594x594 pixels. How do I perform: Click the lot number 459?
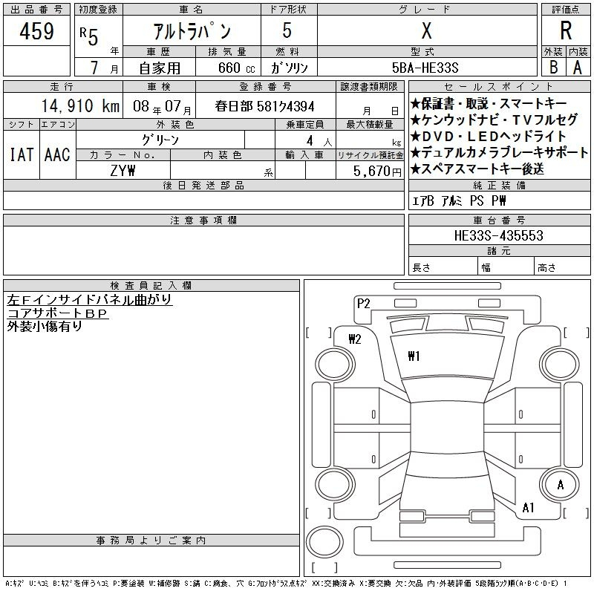point(37,31)
